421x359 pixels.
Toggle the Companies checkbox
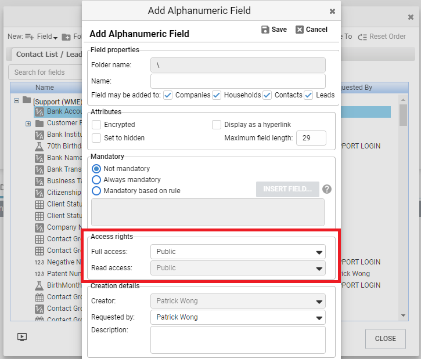pos(168,95)
